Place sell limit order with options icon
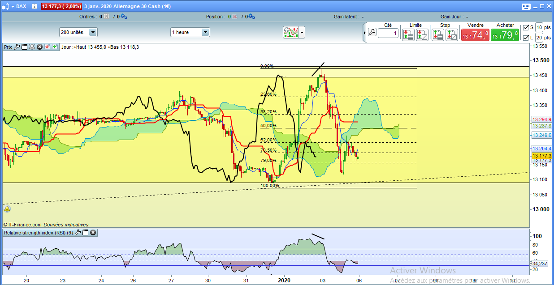Screen dimensions: 554x285 click(422, 34)
